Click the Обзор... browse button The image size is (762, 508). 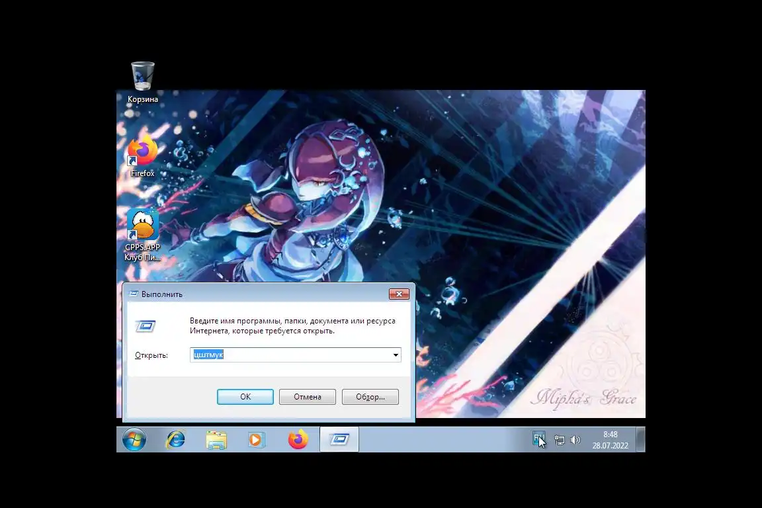point(370,397)
